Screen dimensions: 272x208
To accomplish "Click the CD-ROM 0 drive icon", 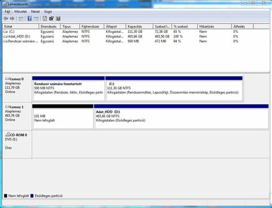I will click(x=7, y=135).
